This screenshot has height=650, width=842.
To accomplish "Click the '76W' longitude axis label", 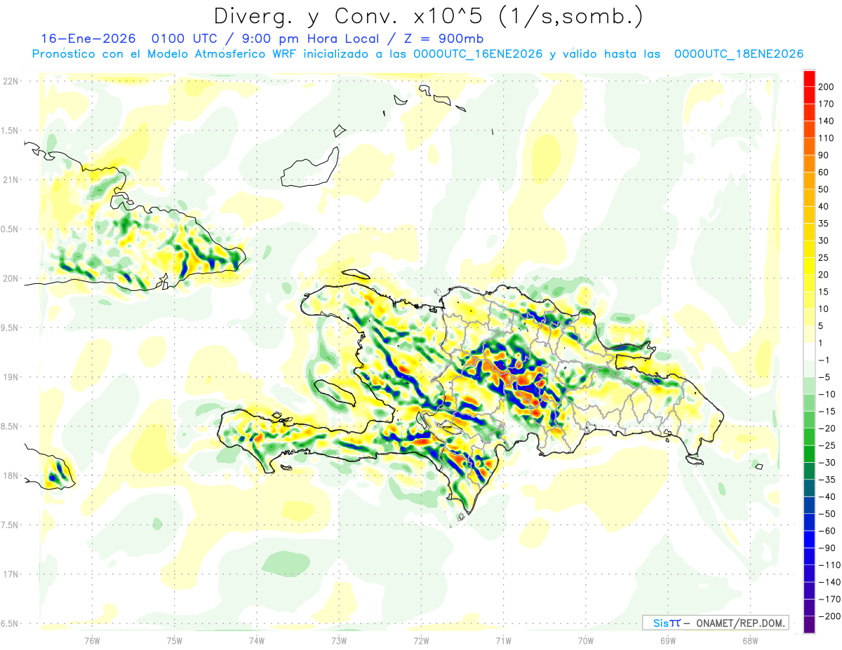I will [92, 640].
